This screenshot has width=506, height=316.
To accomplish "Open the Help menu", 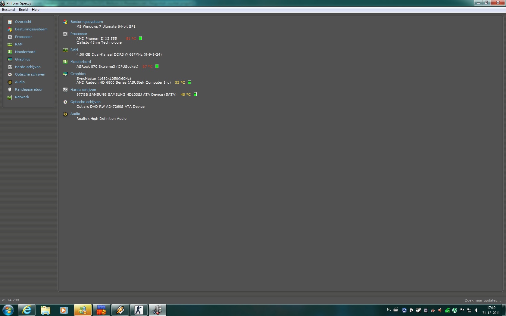I will pyautogui.click(x=36, y=10).
